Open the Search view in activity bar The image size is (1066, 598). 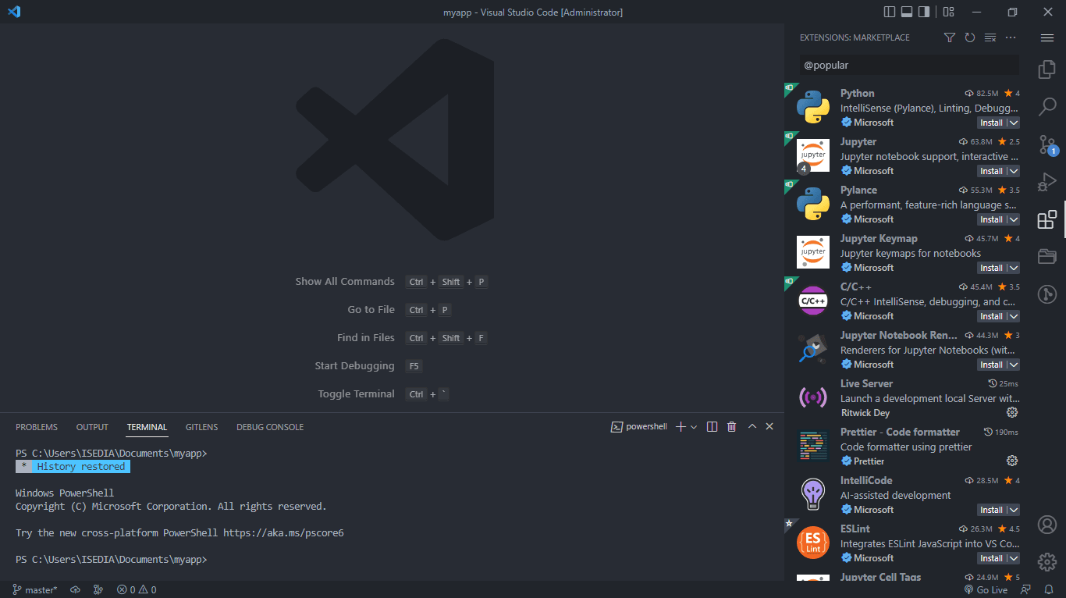click(1046, 107)
